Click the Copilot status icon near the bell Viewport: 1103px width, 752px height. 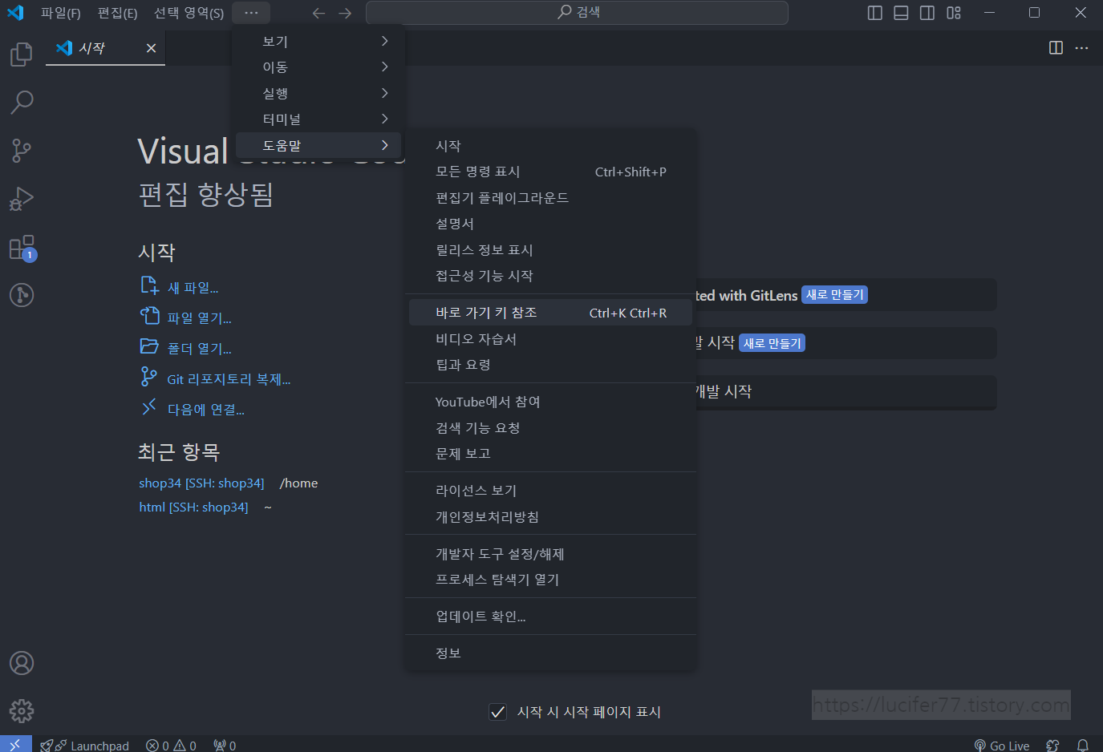click(1053, 745)
